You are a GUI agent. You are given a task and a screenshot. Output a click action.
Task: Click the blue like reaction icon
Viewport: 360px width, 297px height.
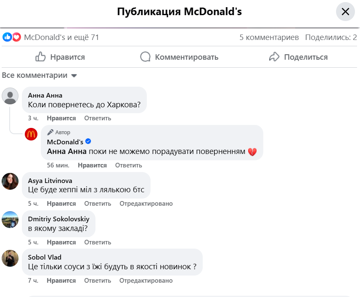(x=7, y=37)
